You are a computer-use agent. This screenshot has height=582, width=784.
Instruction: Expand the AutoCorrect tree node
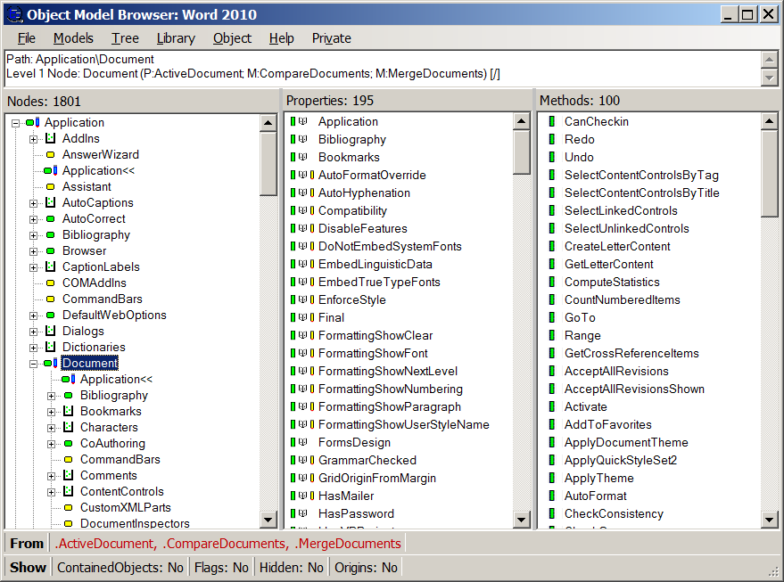tap(33, 219)
